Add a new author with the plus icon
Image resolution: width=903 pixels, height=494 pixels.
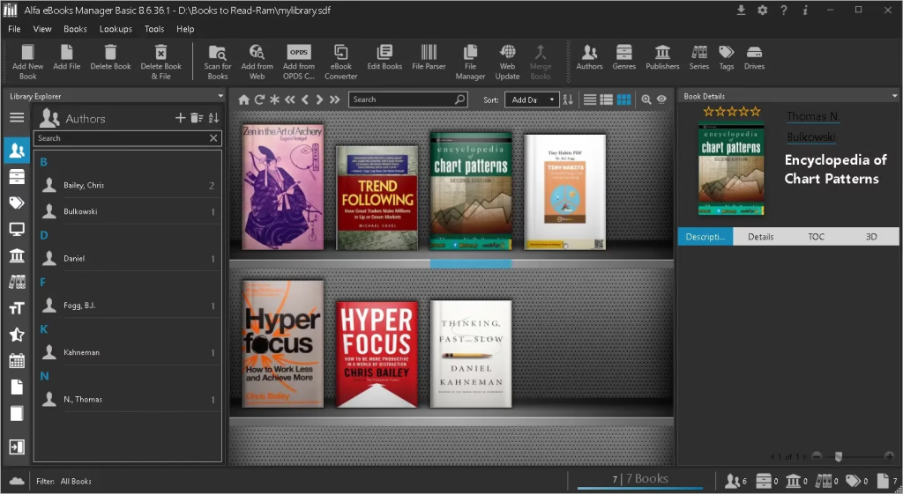181,118
